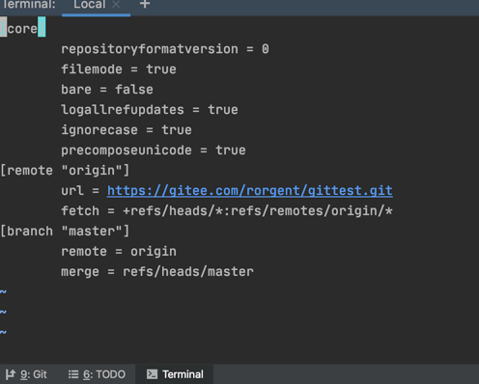Add a new terminal session with plus icon
Viewport: 479px width, 384px height.
coord(145,4)
